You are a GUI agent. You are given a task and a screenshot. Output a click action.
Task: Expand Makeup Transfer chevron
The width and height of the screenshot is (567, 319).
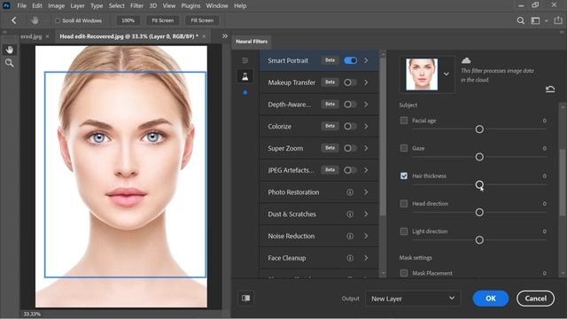point(366,82)
